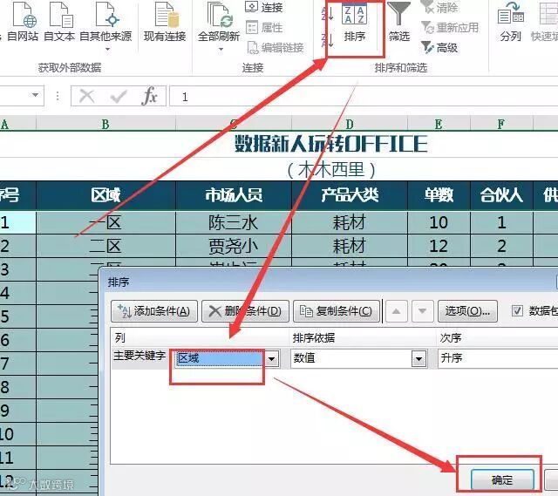This screenshot has width=558, height=496.
Task: Open the primary key column dropdown (区域)
Action: 272,358
